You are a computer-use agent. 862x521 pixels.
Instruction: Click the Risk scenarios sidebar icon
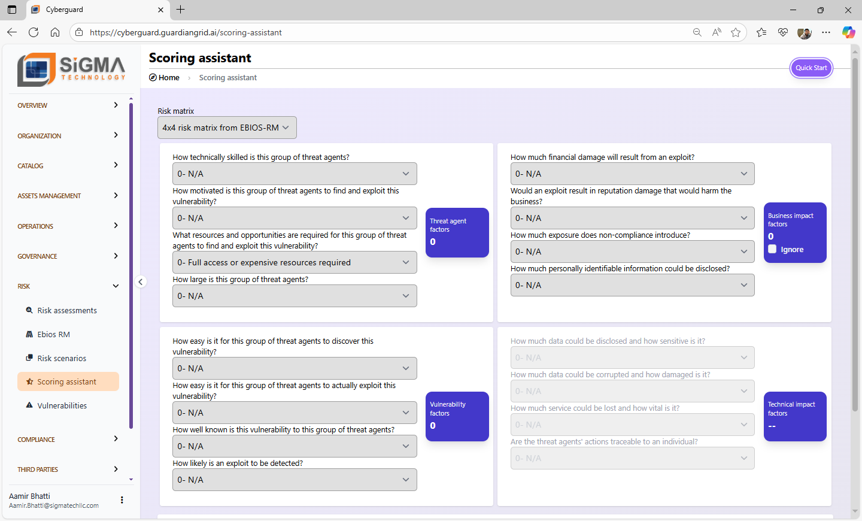[29, 358]
